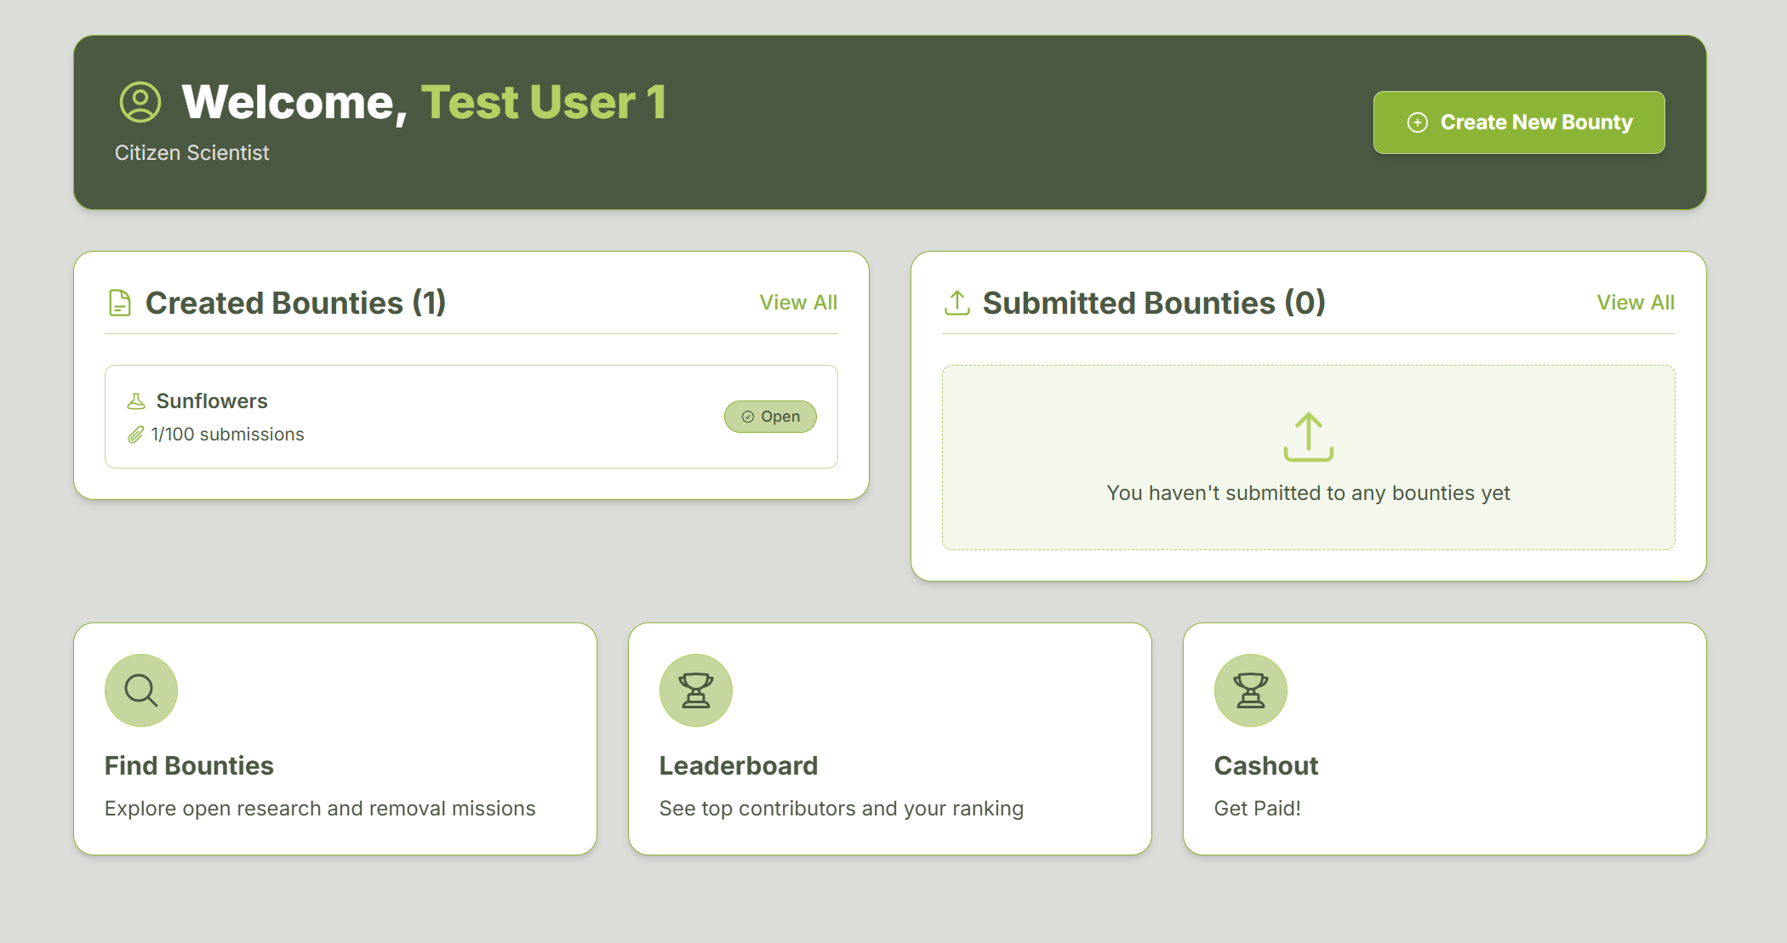
Task: Open the Cashout card title
Action: coord(1265,765)
